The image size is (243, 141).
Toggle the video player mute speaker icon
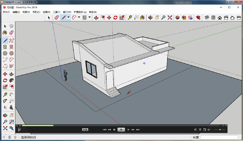click(209, 130)
